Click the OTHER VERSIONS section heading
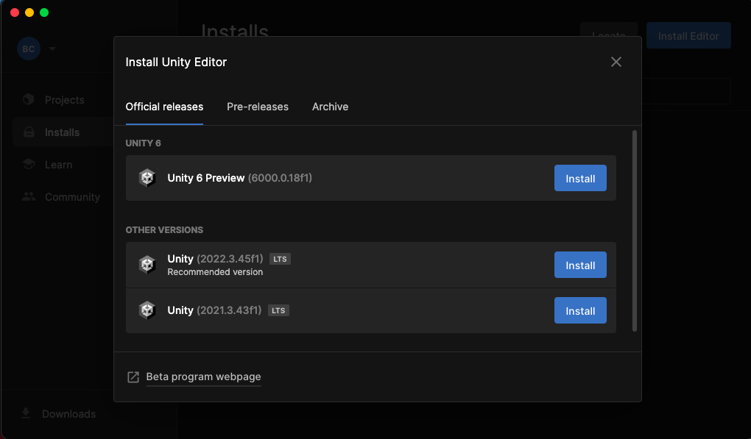The height and width of the screenshot is (439, 751). tap(164, 230)
